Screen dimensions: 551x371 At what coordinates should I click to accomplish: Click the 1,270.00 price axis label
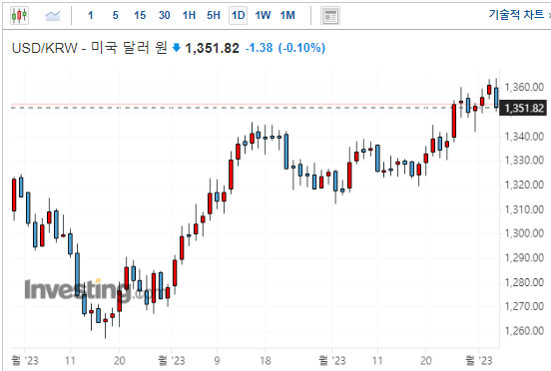[x=524, y=306]
